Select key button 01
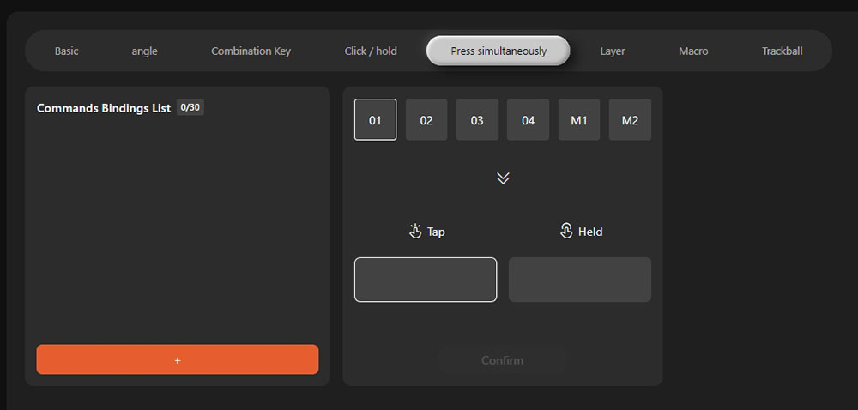The image size is (858, 410). tap(376, 120)
